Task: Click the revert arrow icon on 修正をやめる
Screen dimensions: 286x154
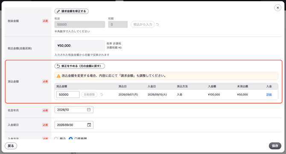Action: click(58, 66)
